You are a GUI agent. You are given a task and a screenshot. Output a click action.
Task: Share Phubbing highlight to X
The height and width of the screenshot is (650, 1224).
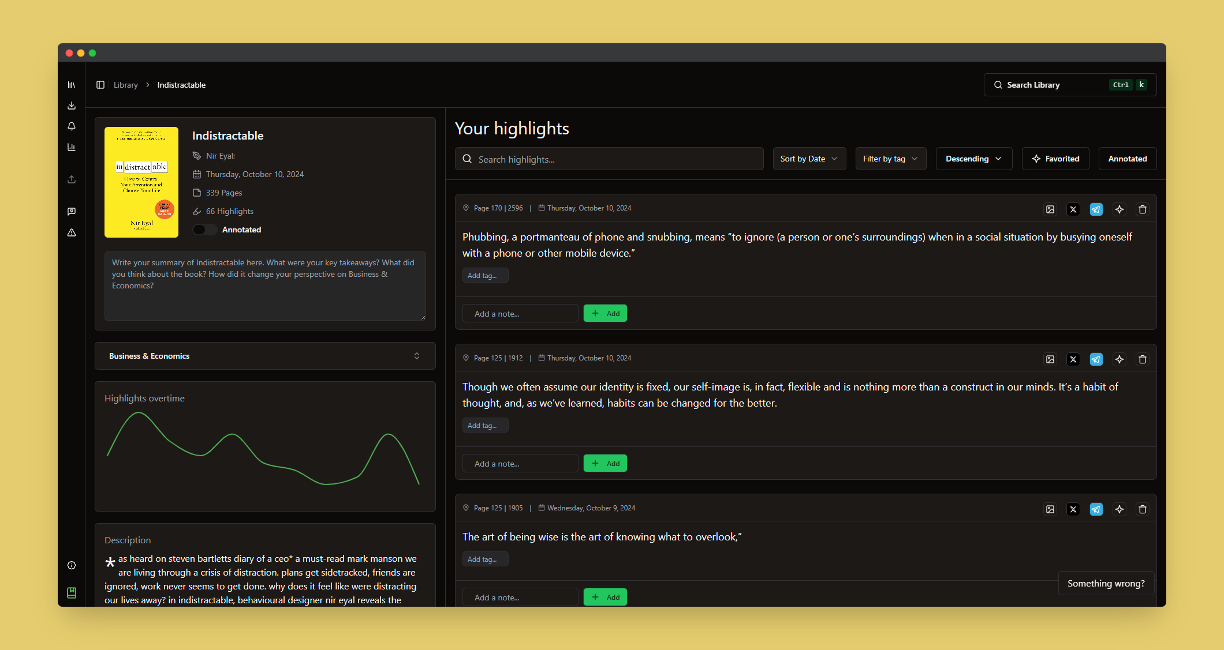(x=1073, y=209)
